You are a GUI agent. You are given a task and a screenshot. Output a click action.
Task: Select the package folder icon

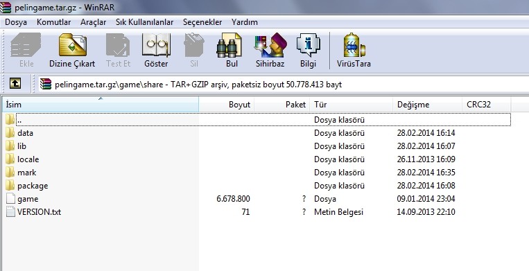click(x=10, y=185)
